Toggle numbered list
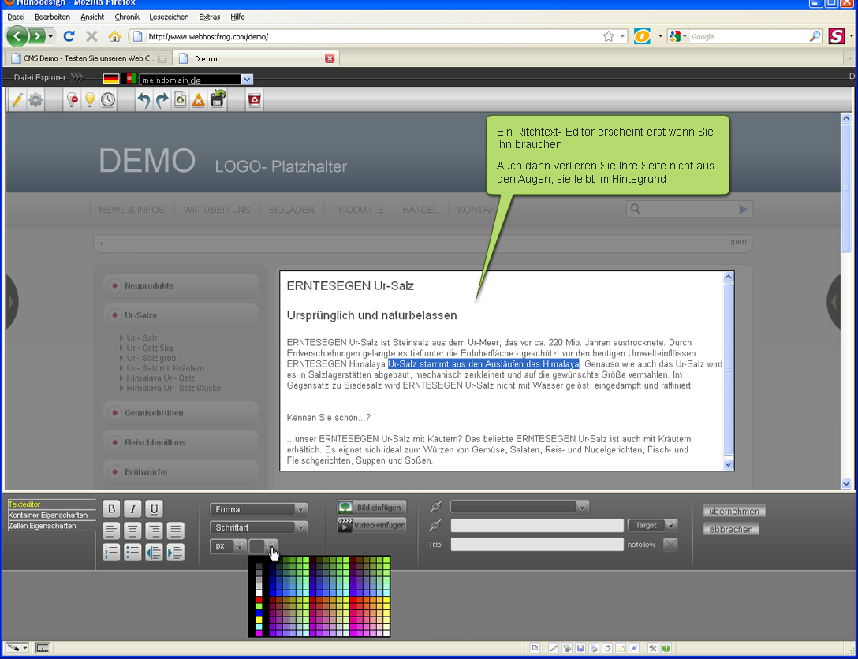Viewport: 858px width, 659px height. (x=111, y=552)
